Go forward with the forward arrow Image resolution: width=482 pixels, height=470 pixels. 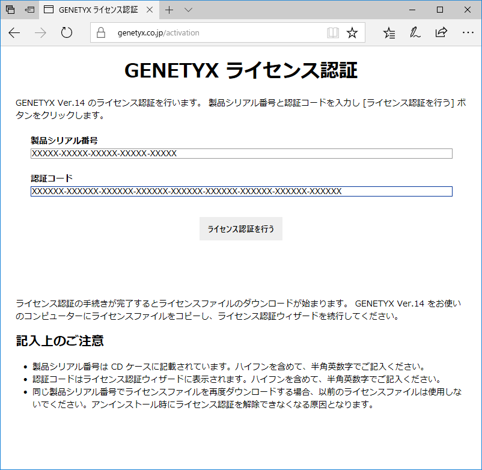[x=40, y=32]
